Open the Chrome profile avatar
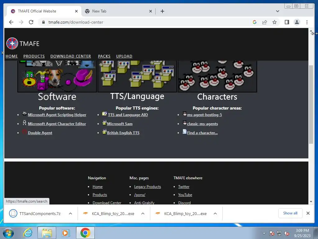The width and height of the screenshot is (318, 239). coord(297,22)
